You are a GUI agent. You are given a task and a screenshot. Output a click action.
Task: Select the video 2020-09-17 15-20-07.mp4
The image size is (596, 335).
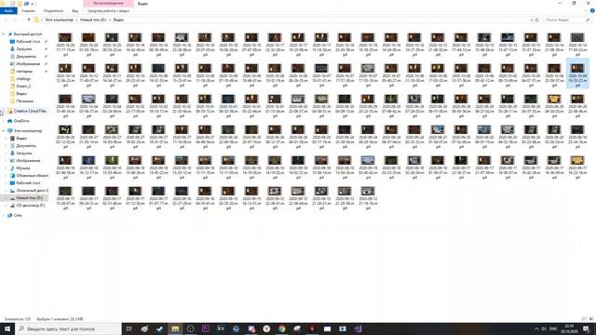[65, 198]
